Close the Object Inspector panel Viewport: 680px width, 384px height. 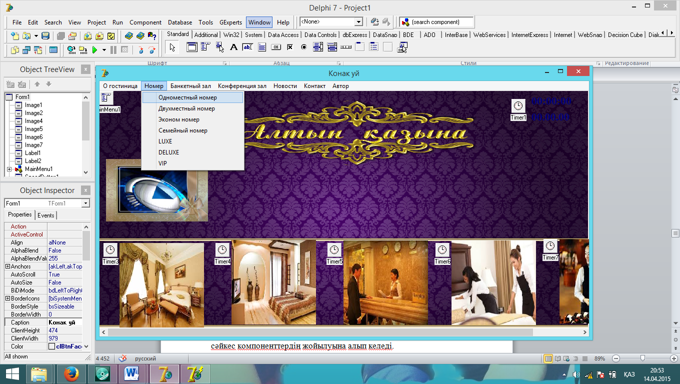(86, 190)
